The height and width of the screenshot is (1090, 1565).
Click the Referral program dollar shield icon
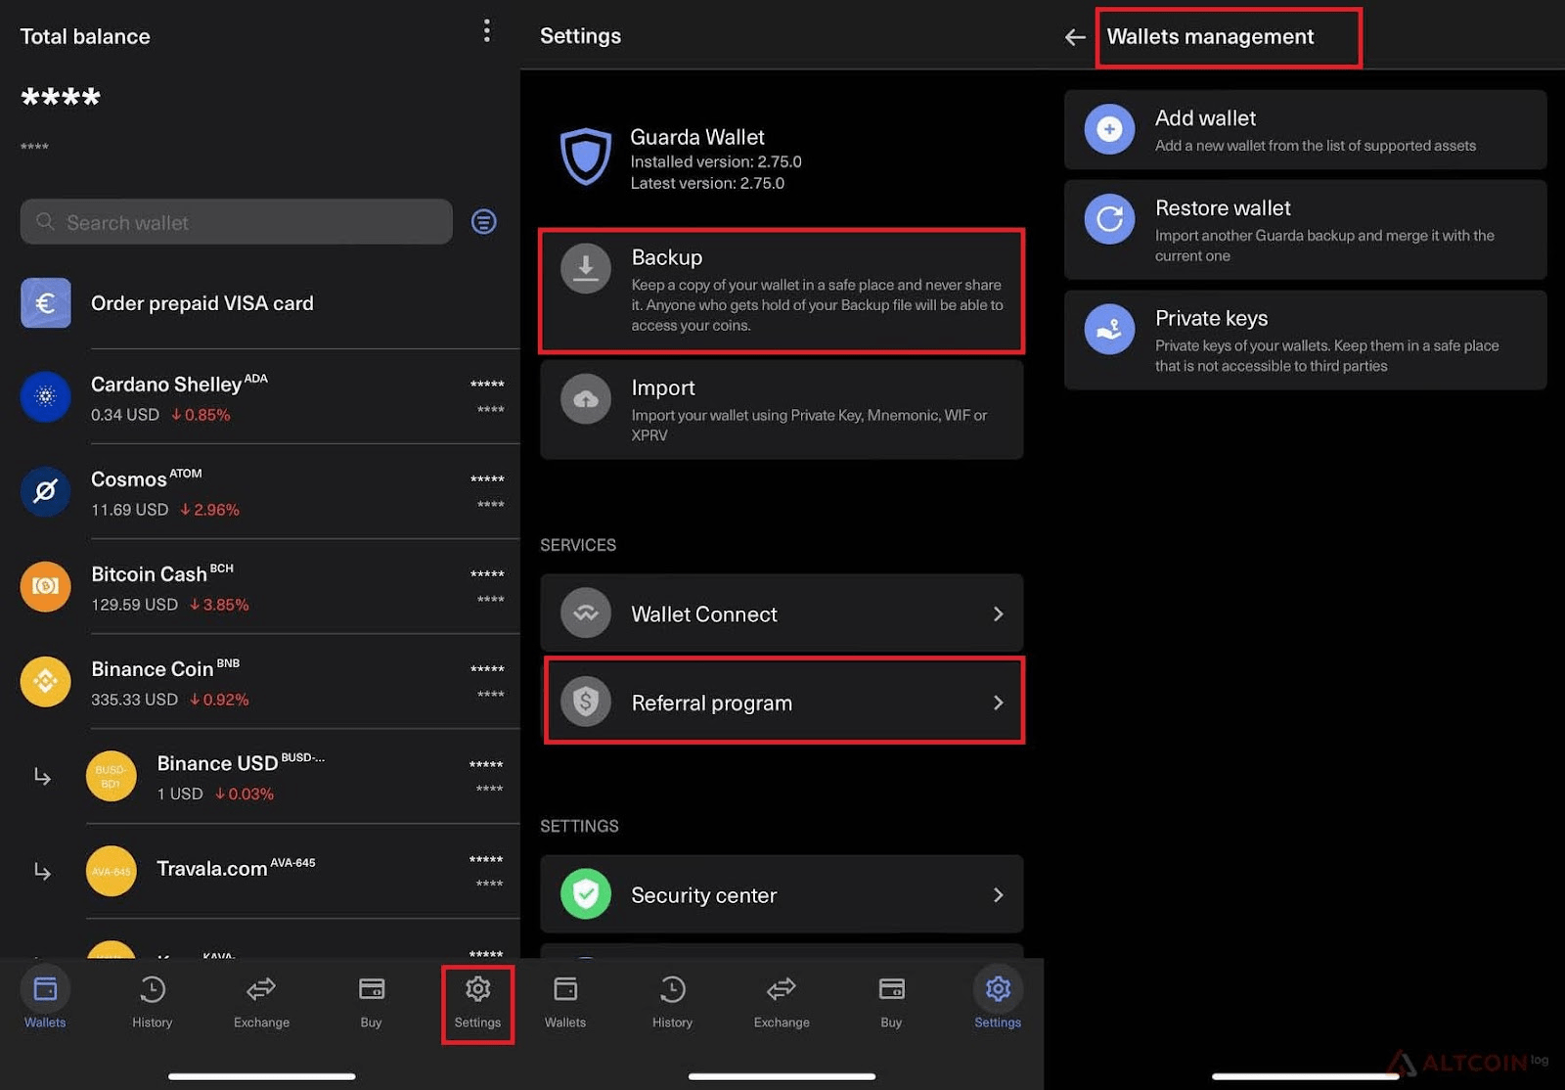[586, 702]
